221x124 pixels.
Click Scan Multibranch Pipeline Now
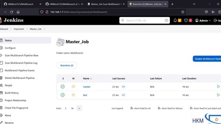pyautogui.click(x=21, y=55)
